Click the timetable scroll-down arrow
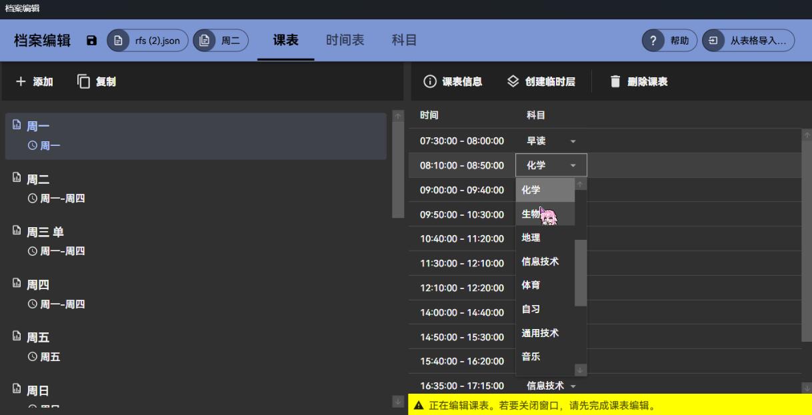Screen dimensions: 812x415 [x=807, y=388]
